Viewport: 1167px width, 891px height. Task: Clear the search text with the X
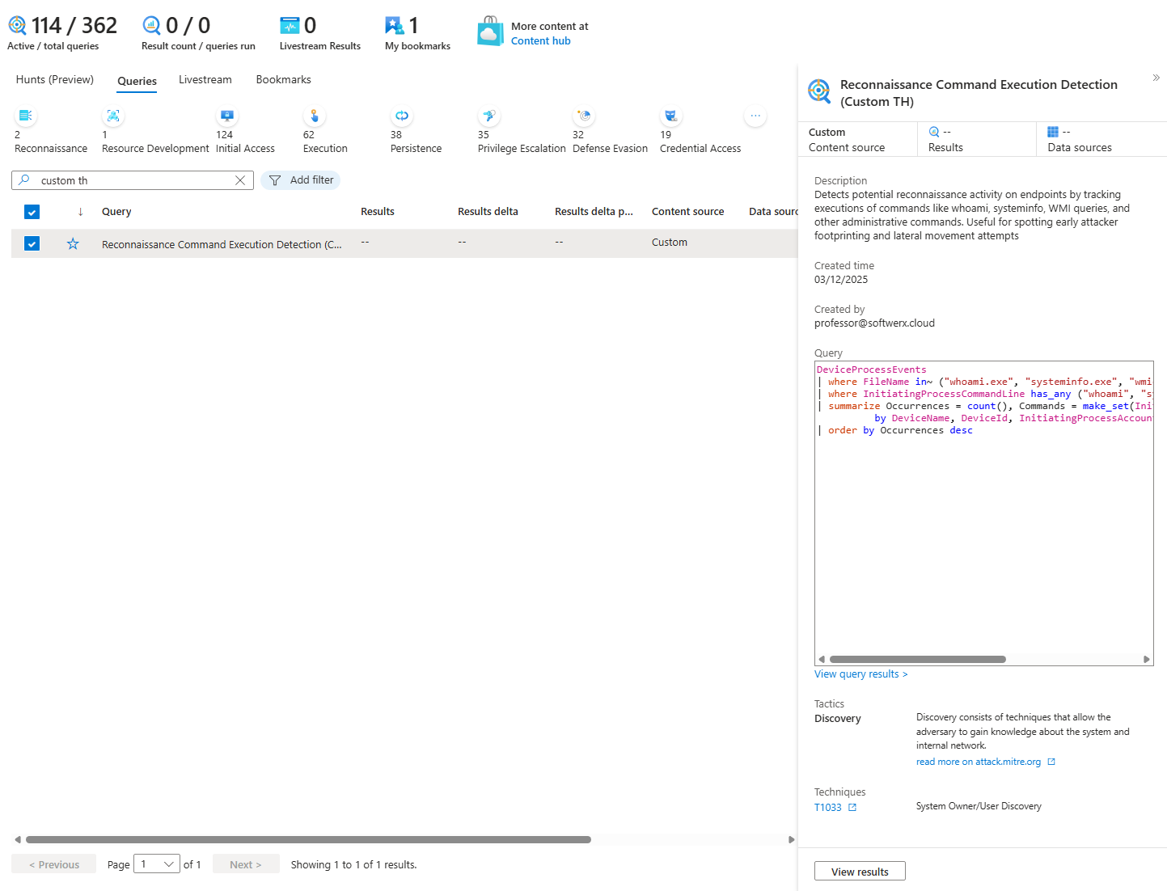(240, 180)
